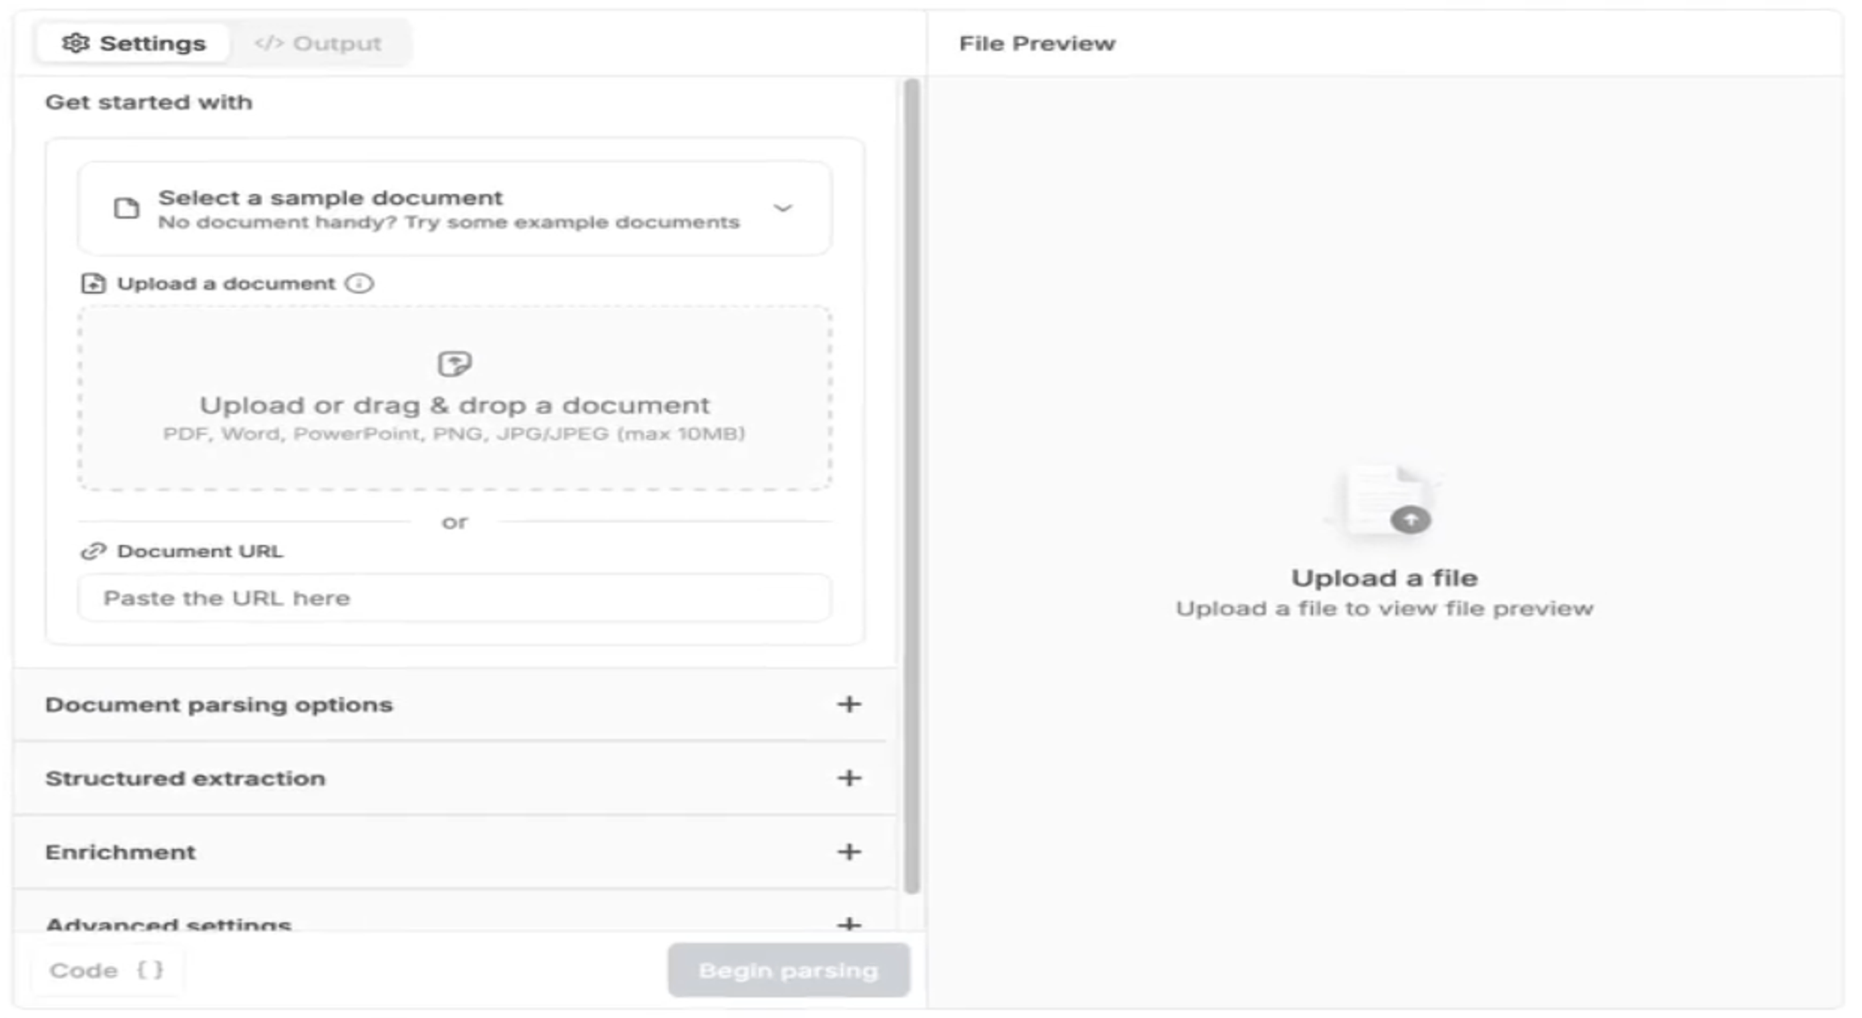Click the info icon beside Upload a document
1862x1018 pixels.
(x=359, y=283)
